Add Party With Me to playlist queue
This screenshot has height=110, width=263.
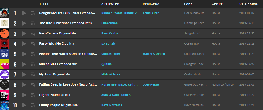pyautogui.click(x=32, y=44)
